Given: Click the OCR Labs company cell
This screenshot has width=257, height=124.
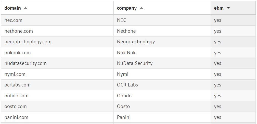Looking at the screenshot, I should (x=127, y=85).
